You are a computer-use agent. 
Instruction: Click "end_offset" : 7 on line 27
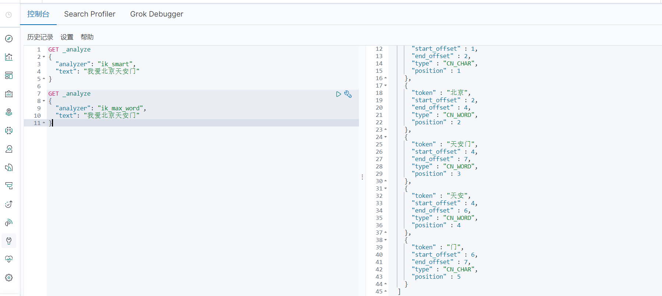[441, 159]
